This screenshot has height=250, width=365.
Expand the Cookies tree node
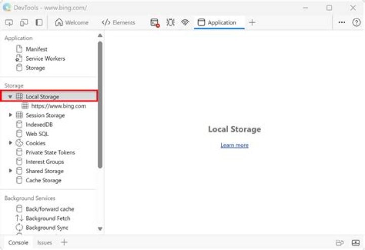pyautogui.click(x=11, y=143)
